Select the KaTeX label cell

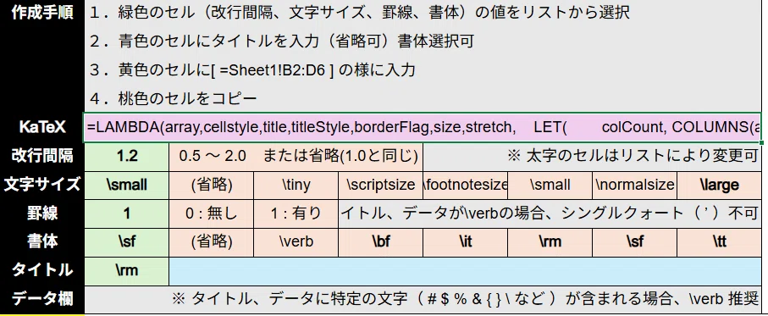42,128
